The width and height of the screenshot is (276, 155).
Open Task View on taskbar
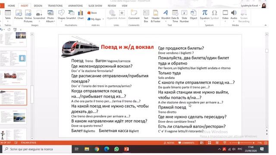[x=76, y=149]
